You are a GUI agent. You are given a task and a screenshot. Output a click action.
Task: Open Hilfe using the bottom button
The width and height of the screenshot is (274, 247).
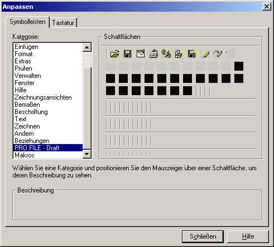pos(248,236)
